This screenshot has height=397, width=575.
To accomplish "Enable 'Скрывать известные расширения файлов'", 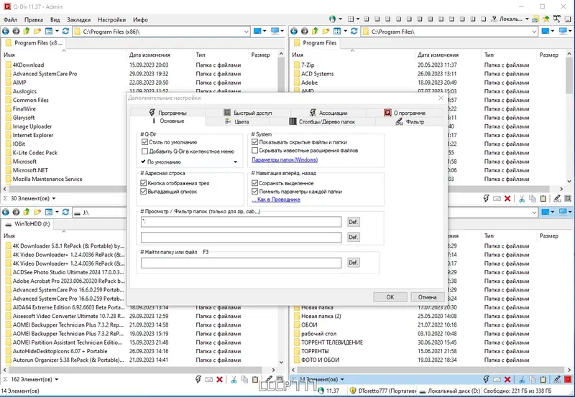I will click(x=255, y=151).
